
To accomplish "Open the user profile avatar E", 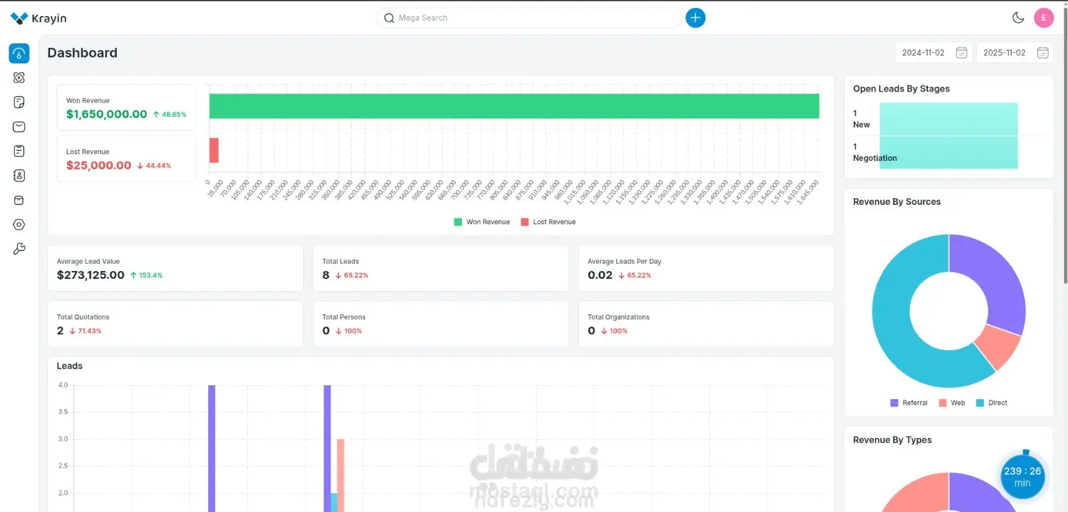I will [x=1044, y=18].
